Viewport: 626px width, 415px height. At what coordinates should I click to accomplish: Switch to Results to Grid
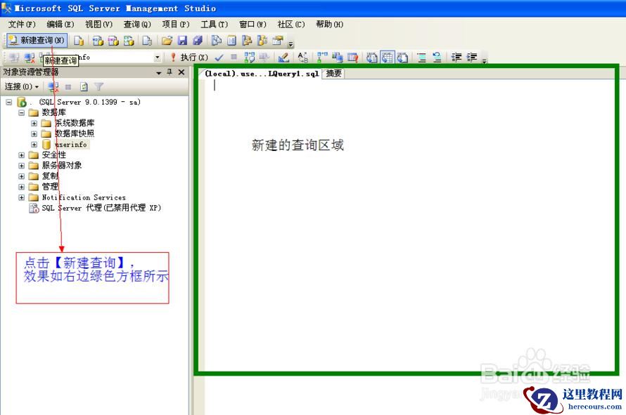[388, 58]
